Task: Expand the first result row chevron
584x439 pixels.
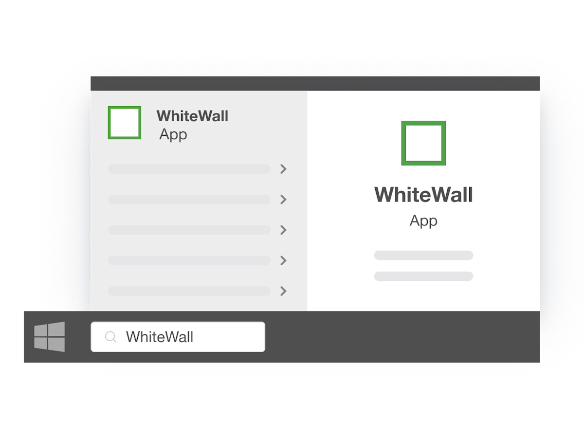Action: (x=283, y=169)
